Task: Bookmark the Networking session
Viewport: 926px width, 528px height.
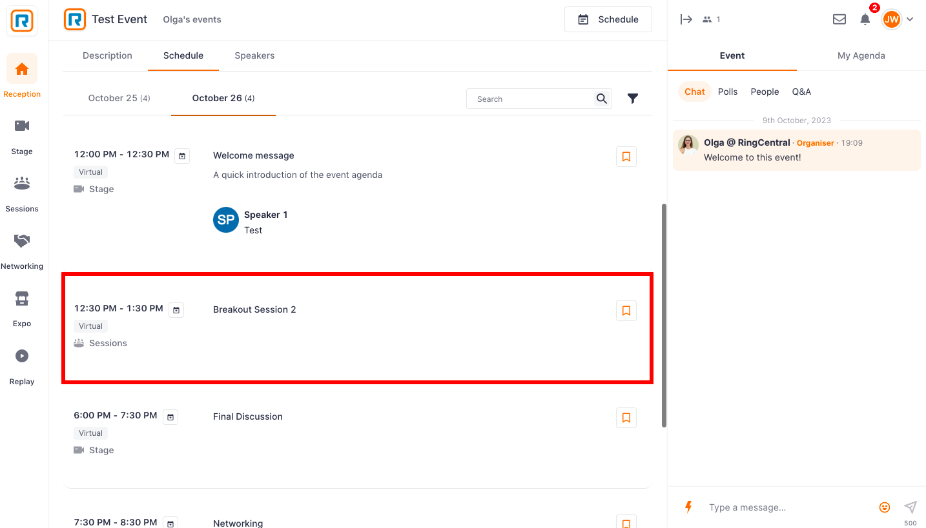Action: 626,522
